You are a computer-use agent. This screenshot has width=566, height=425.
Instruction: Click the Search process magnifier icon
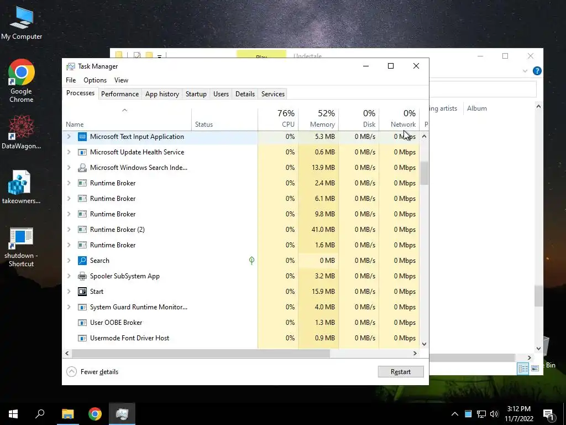pyautogui.click(x=82, y=261)
